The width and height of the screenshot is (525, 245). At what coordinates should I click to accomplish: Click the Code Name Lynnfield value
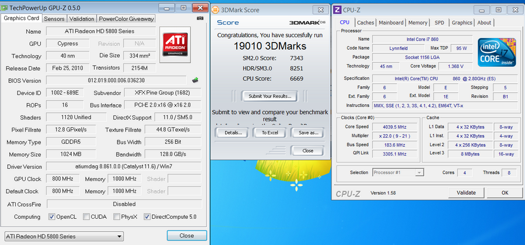coord(398,48)
